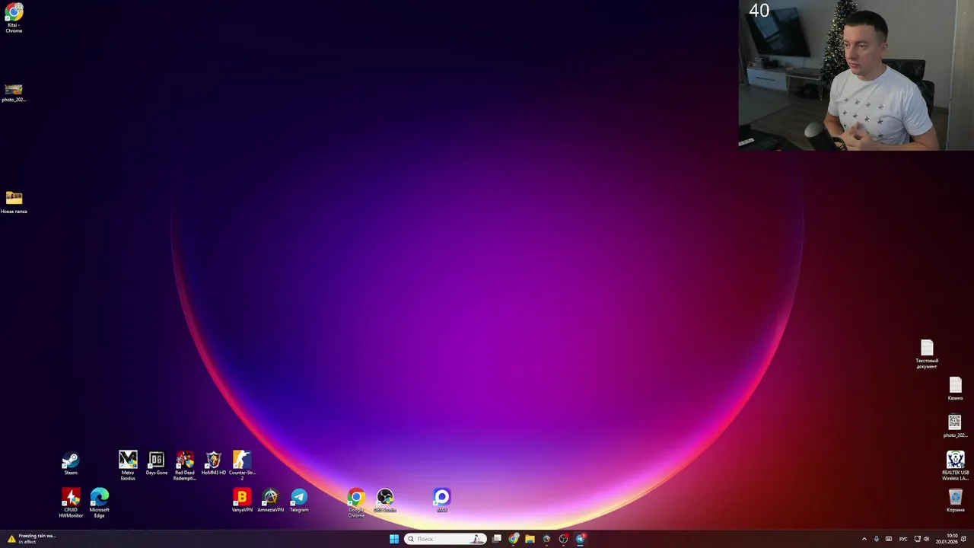The height and width of the screenshot is (548, 974).
Task: Select the photo_202 thumbnail on the left side
Action: pyautogui.click(x=14, y=93)
